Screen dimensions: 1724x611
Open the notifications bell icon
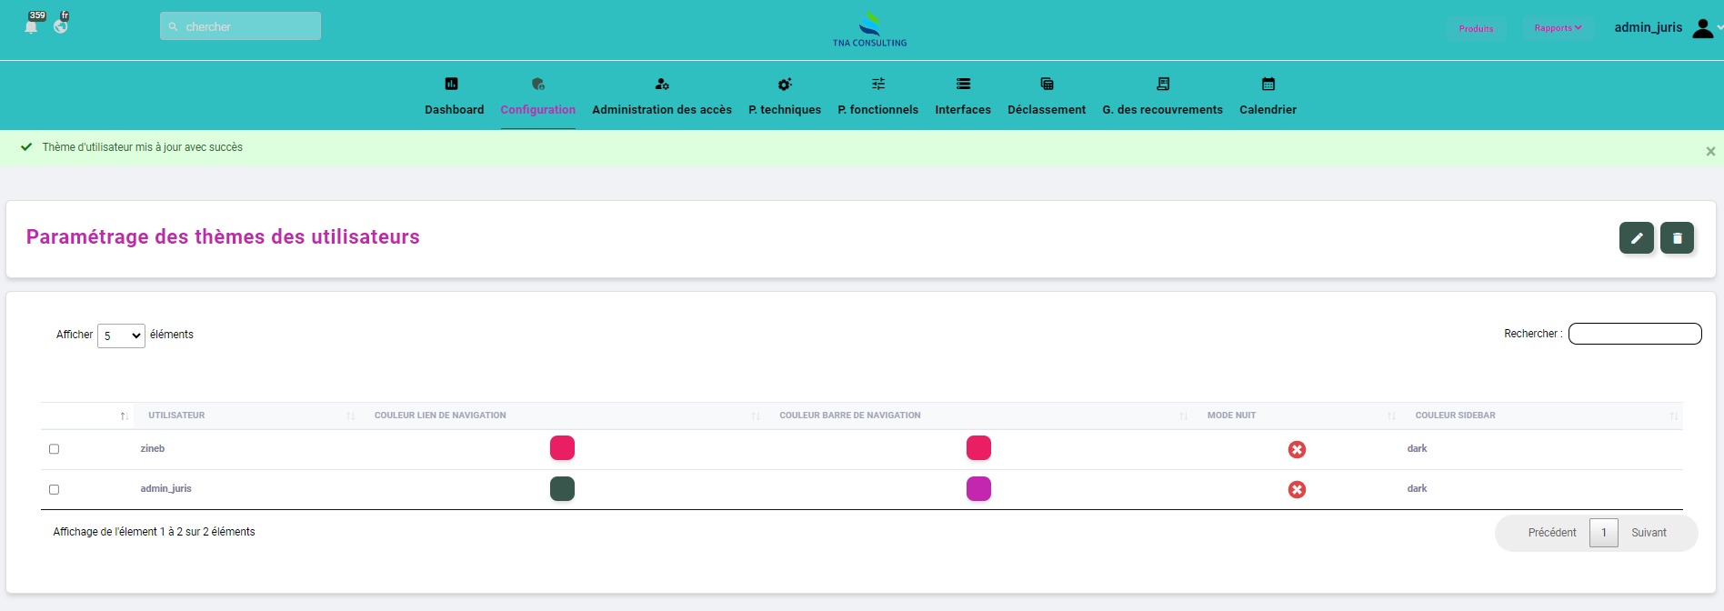(32, 26)
